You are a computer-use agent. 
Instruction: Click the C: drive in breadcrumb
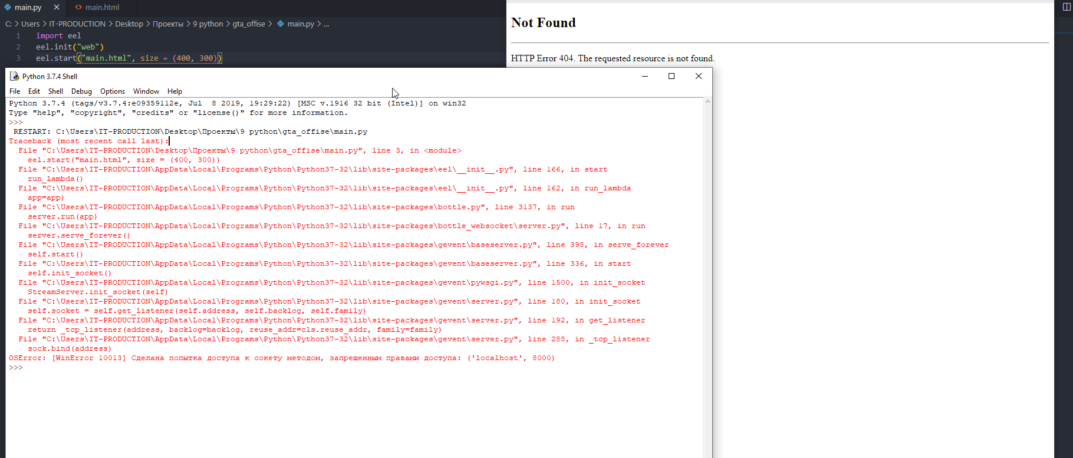(x=8, y=24)
